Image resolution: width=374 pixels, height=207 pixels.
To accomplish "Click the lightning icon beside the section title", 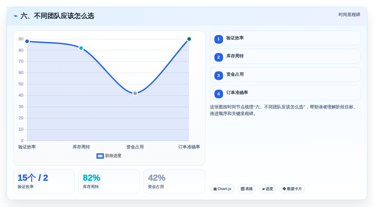I will coord(15,16).
